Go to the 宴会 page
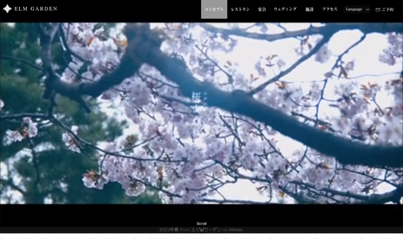The width and height of the screenshot is (403, 239). 262,9
